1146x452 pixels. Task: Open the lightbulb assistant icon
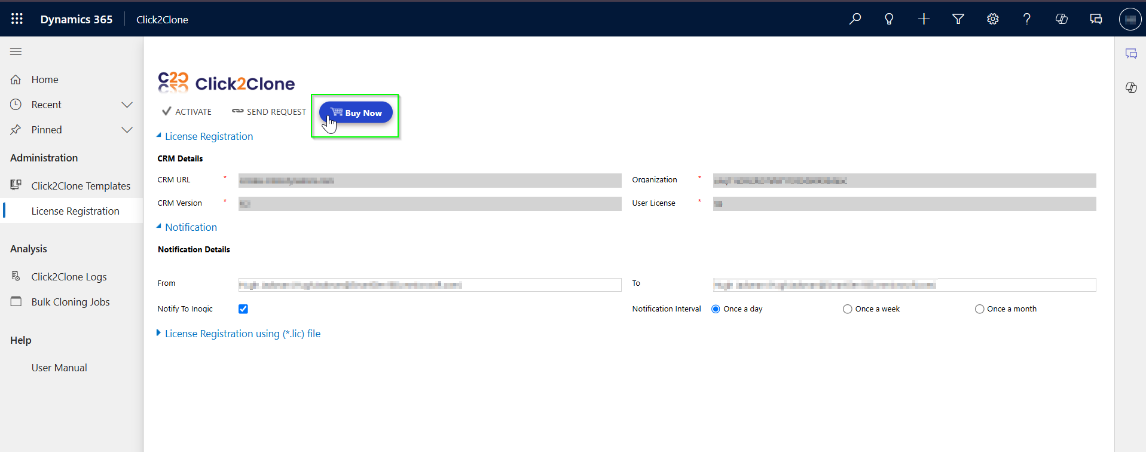(889, 19)
